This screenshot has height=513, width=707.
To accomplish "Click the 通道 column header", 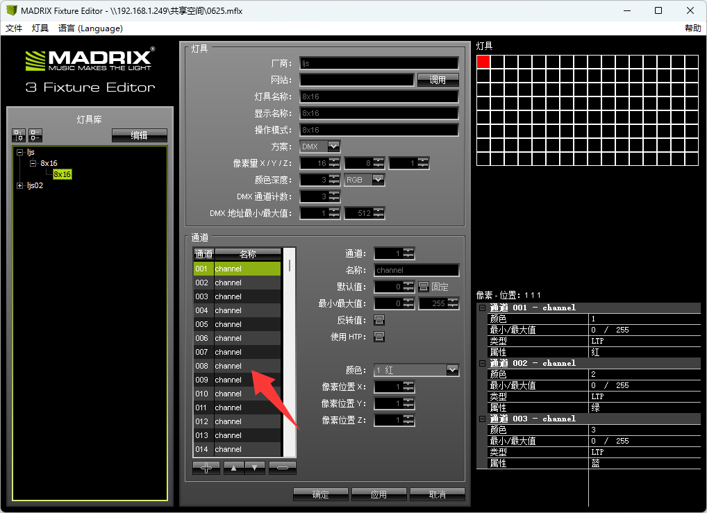I will coord(203,254).
